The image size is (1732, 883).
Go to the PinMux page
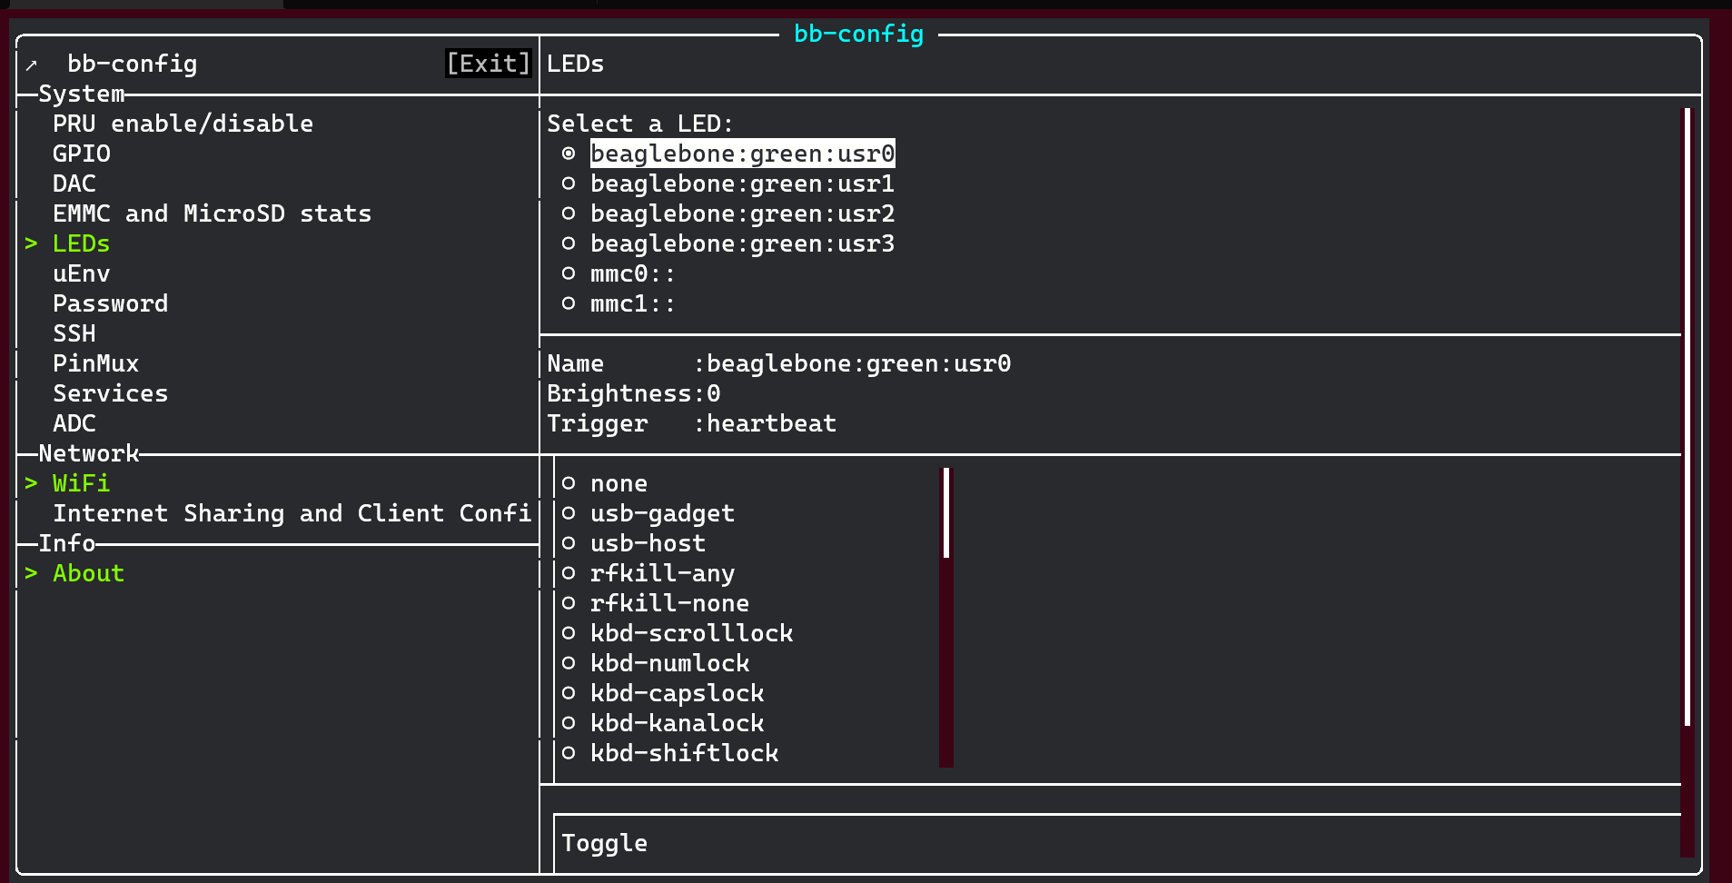pyautogui.click(x=95, y=364)
